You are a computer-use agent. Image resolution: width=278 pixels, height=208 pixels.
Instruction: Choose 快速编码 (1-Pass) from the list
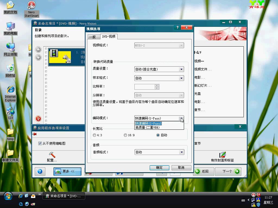pos(159,123)
